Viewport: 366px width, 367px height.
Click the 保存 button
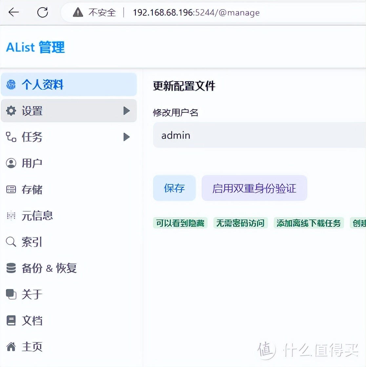(174, 188)
